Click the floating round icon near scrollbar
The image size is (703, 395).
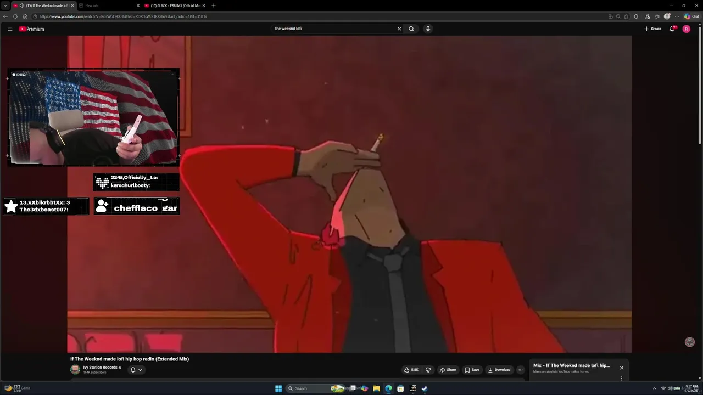click(x=690, y=342)
